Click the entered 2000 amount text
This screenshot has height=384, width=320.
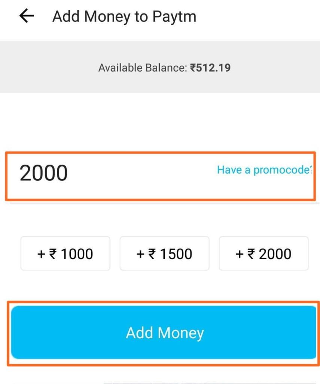tap(44, 173)
